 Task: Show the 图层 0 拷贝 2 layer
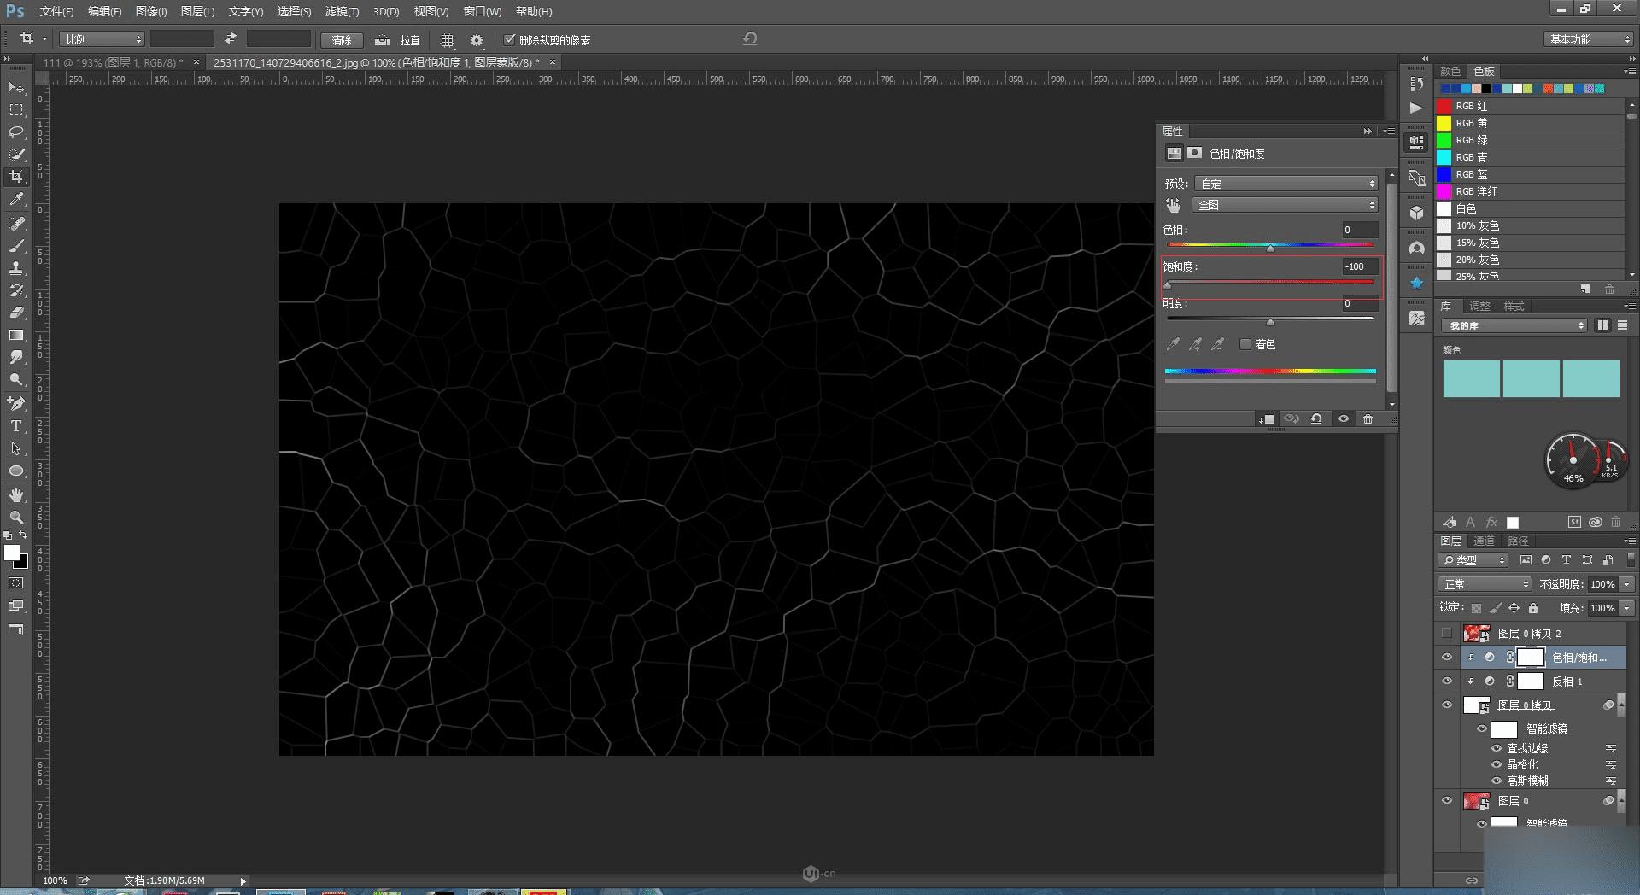(1447, 634)
